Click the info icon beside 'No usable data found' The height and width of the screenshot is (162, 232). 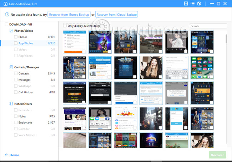7,15
